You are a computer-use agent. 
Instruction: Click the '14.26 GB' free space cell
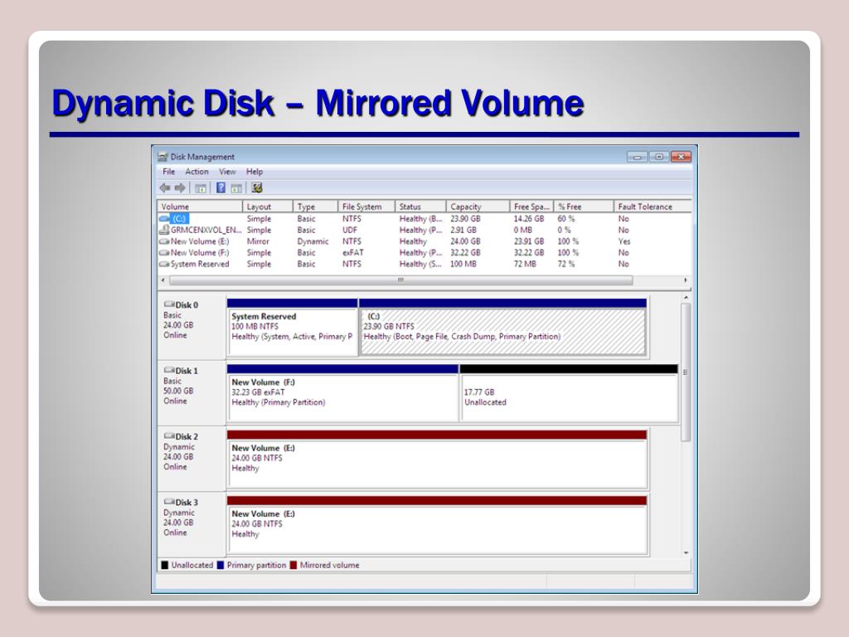(529, 219)
